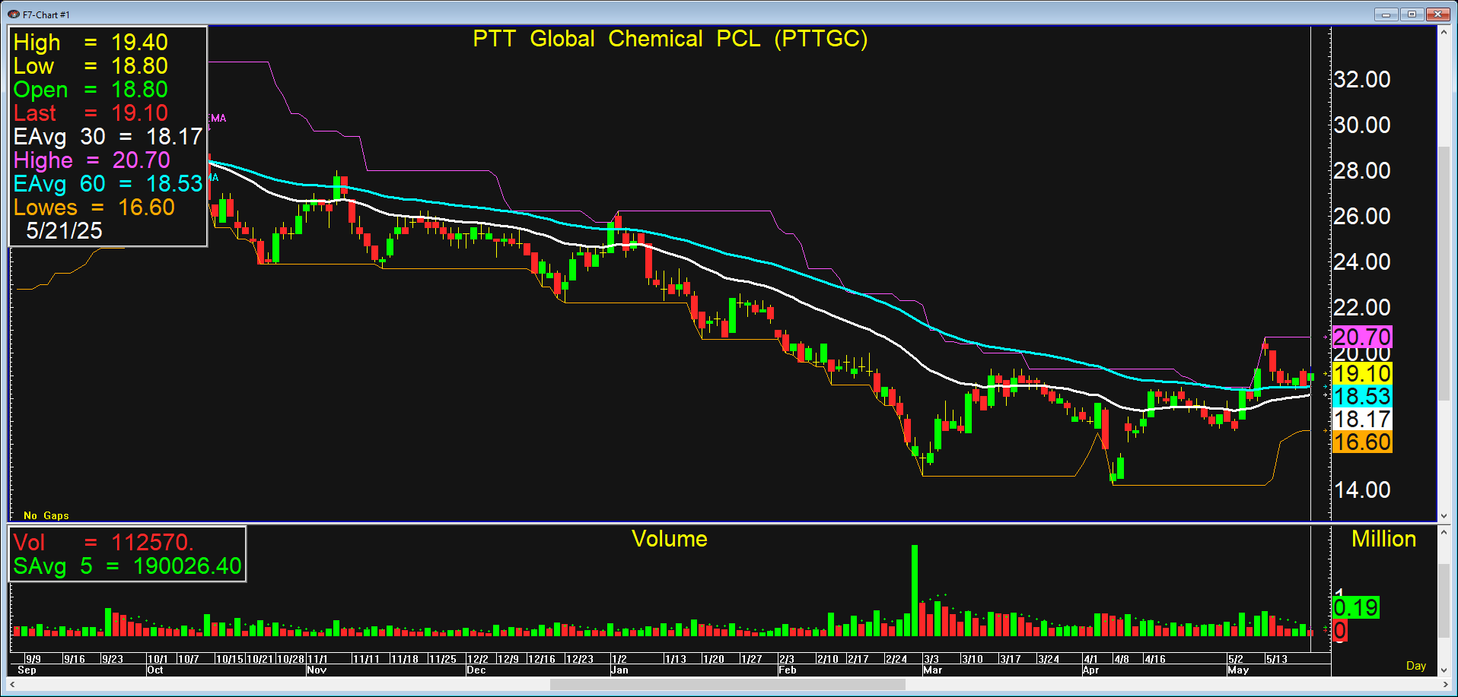Click the Apr month label on time axis
The image size is (1458, 697).
1090,670
